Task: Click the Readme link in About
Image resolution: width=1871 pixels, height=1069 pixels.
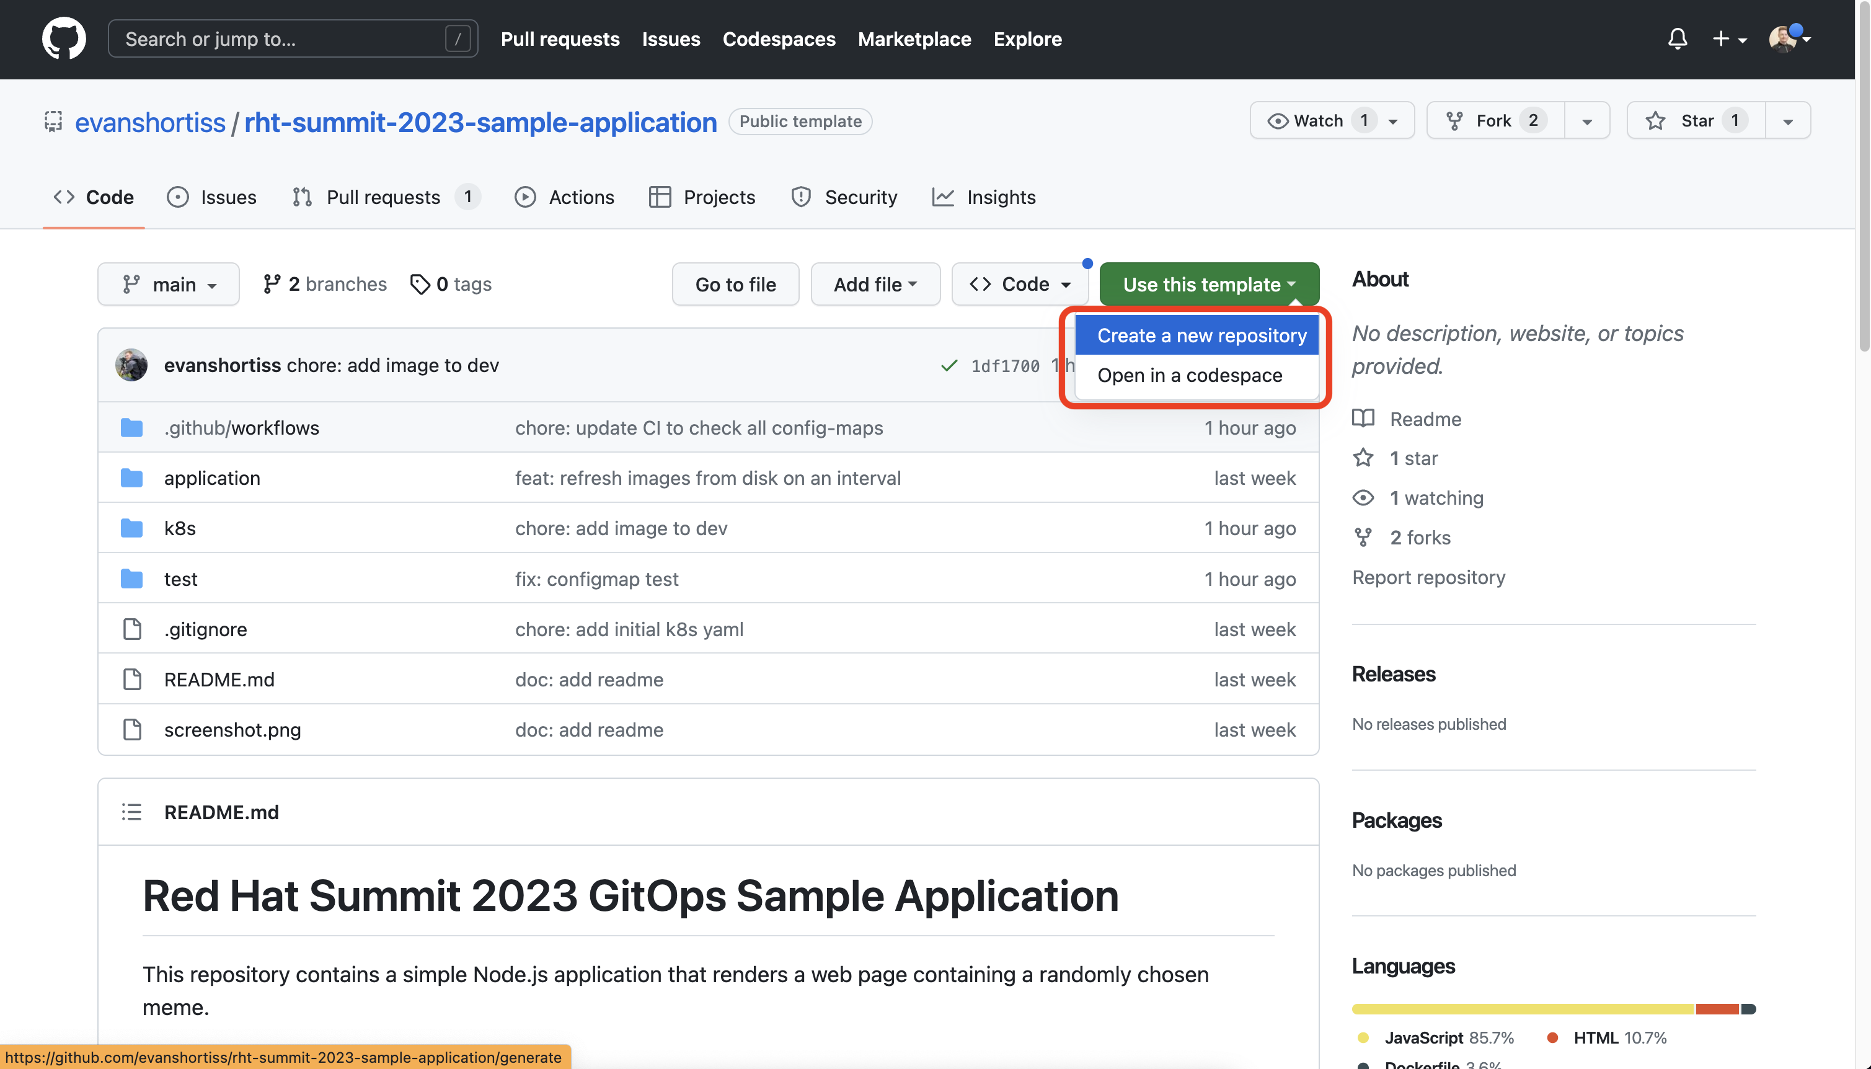Action: pos(1407,419)
